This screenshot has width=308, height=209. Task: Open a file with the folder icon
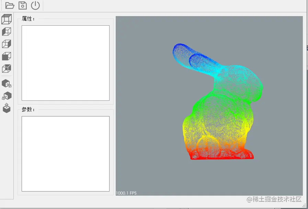[10, 5]
